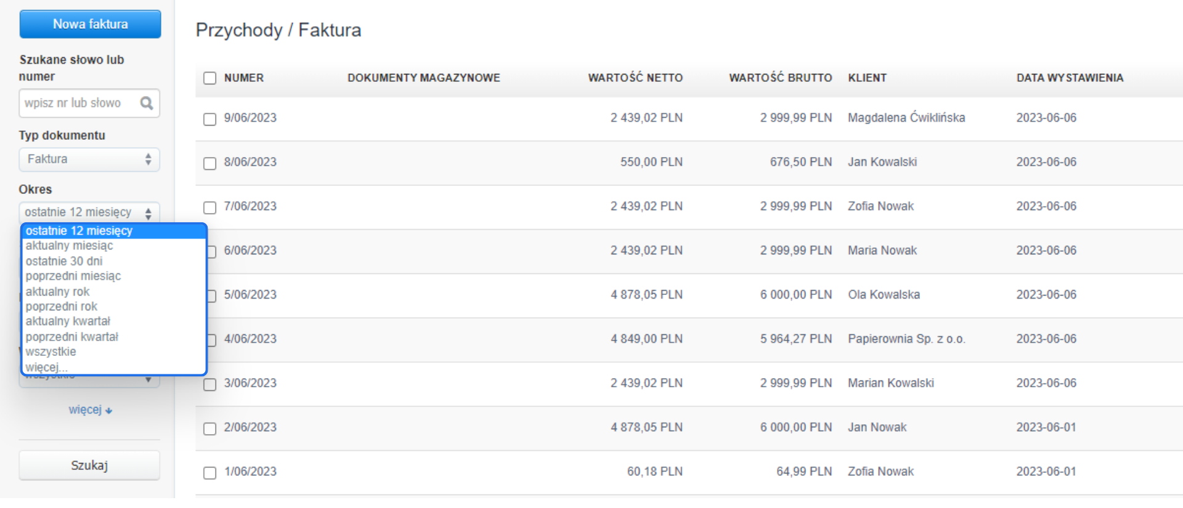Viewport: 1183px width, 508px height.
Task: Open invoice number 2/06/2023
Action: pyautogui.click(x=250, y=427)
